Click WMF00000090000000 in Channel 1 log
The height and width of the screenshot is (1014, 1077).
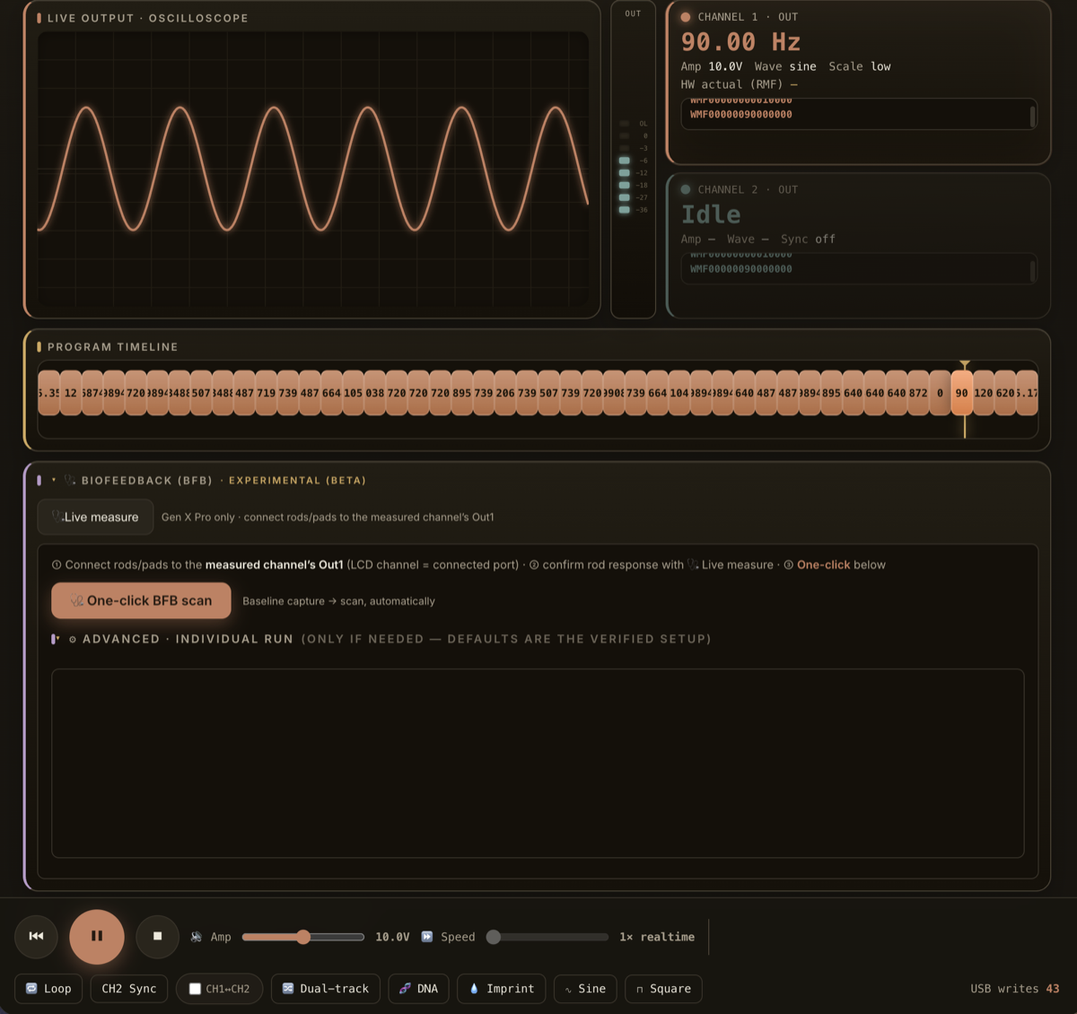coord(740,115)
